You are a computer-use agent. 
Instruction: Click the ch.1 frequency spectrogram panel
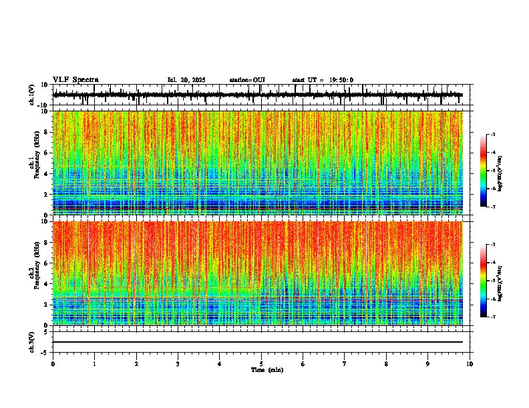[258, 163]
